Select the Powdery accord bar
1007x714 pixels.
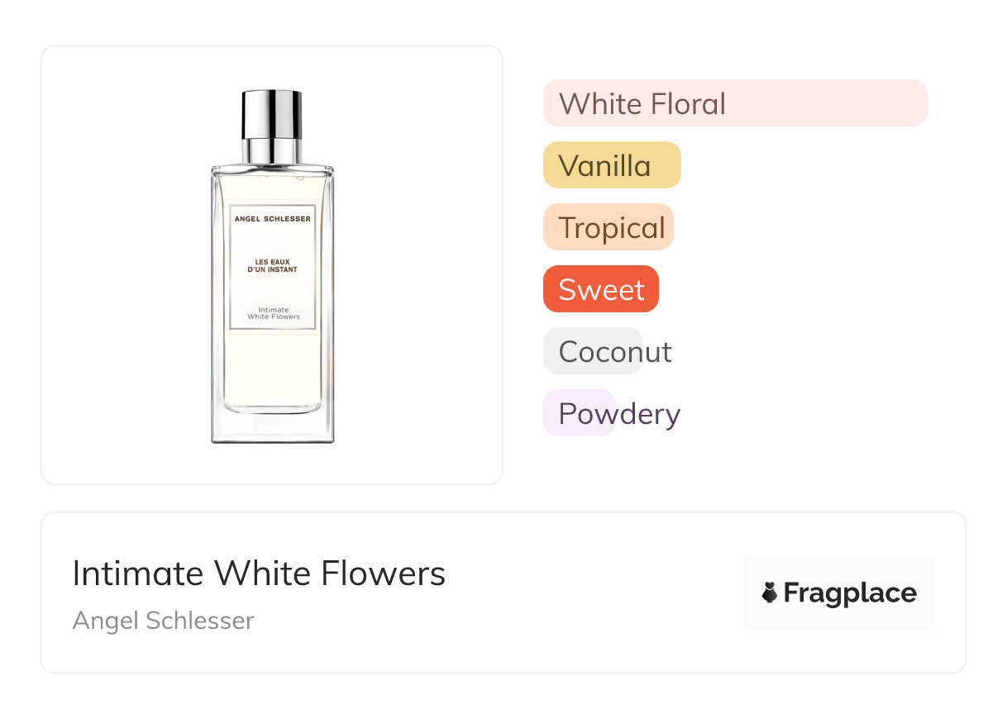click(x=579, y=413)
